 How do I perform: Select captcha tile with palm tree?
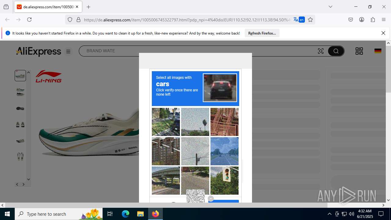tap(195, 122)
